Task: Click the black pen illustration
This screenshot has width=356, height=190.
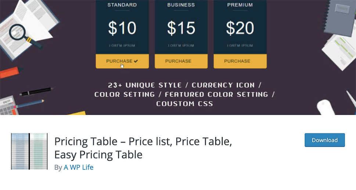Action: pyautogui.click(x=36, y=91)
